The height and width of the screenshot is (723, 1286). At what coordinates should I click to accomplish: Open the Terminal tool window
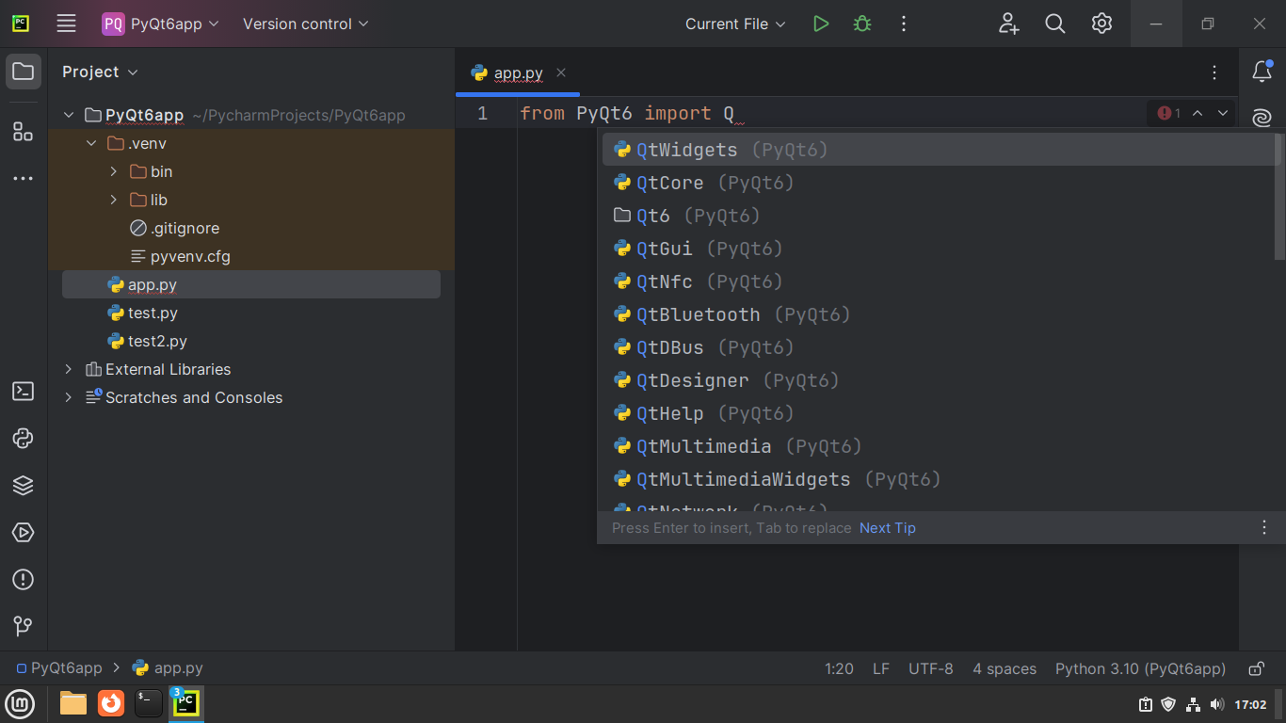24,391
